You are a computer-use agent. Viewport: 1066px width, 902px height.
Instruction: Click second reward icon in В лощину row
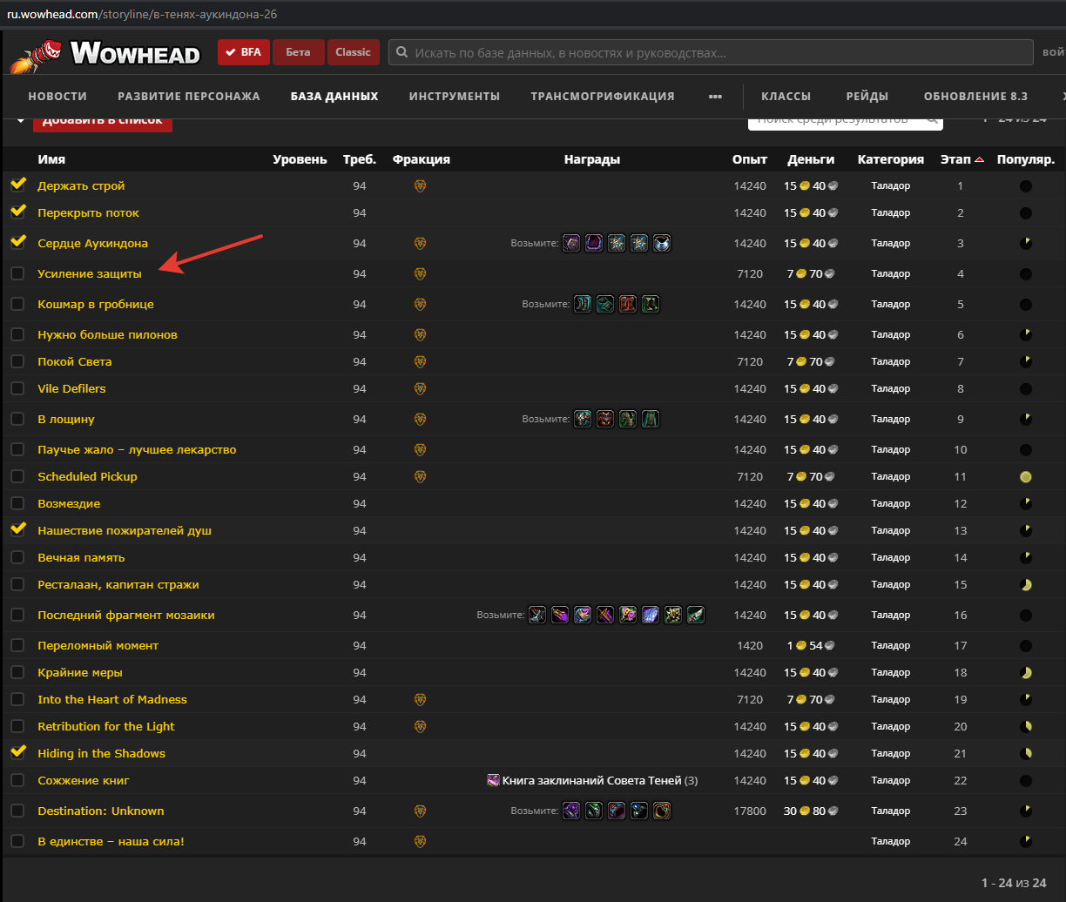pos(605,420)
